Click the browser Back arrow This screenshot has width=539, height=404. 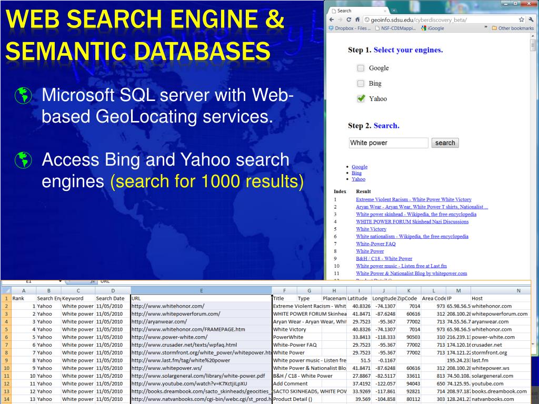coord(332,19)
